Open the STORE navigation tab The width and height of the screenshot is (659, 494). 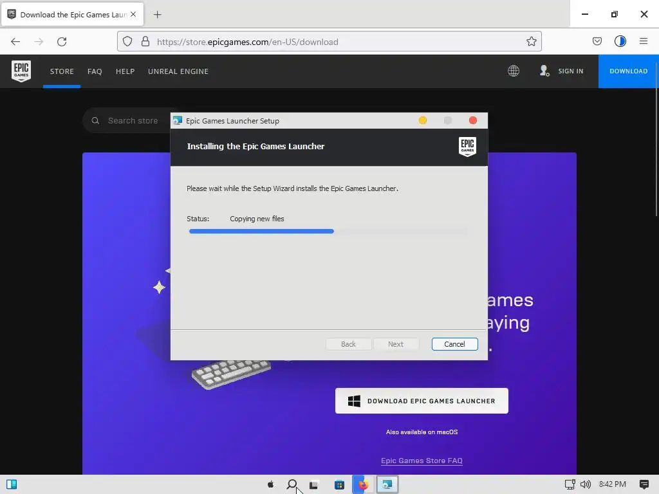tap(62, 71)
